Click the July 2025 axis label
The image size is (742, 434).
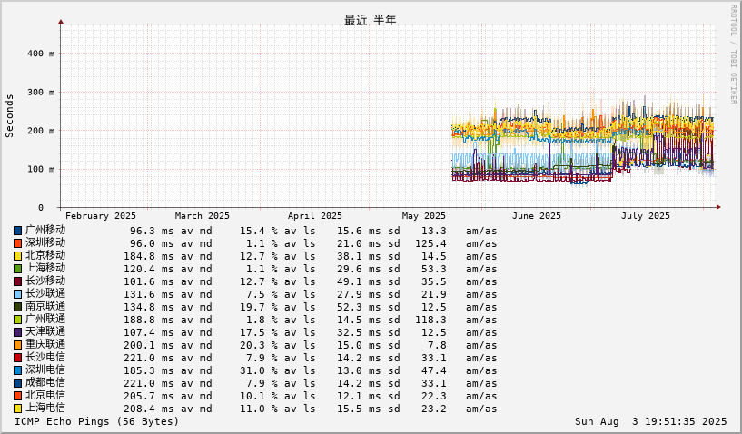[x=646, y=216]
